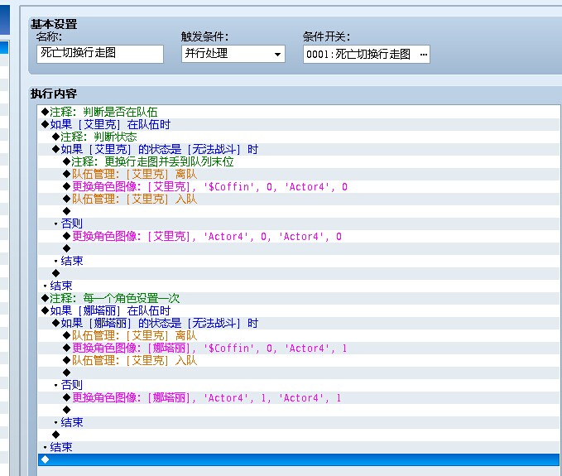Select 队伍管理 [艾里克] 离队 in the 娜塔丽 block
This screenshot has height=476, width=562.
pyautogui.click(x=299, y=335)
